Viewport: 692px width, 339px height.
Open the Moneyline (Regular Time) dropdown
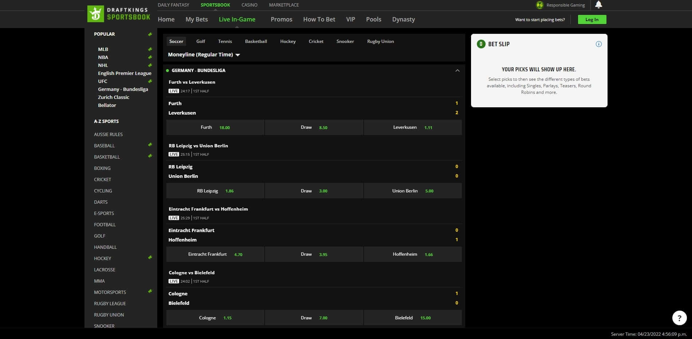click(203, 55)
